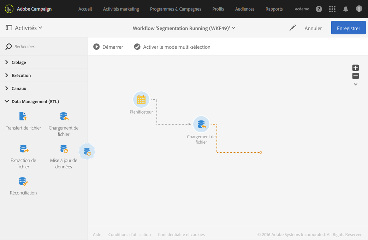Zoom in on the workflow canvas
The height and width of the screenshot is (240, 368).
[356, 68]
